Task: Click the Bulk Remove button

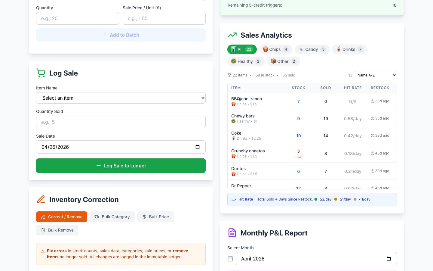Action: [x=57, y=230]
